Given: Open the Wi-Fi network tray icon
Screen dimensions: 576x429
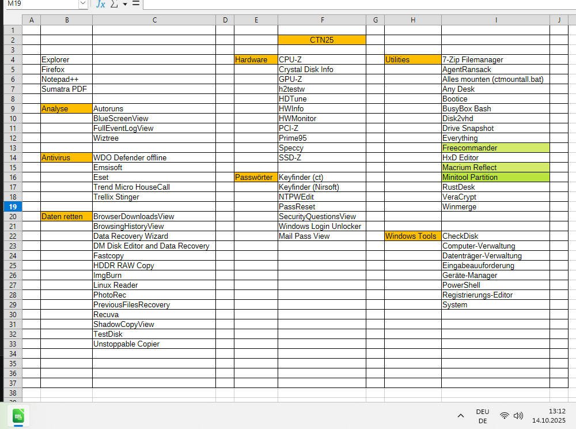Looking at the screenshot, I should (505, 416).
